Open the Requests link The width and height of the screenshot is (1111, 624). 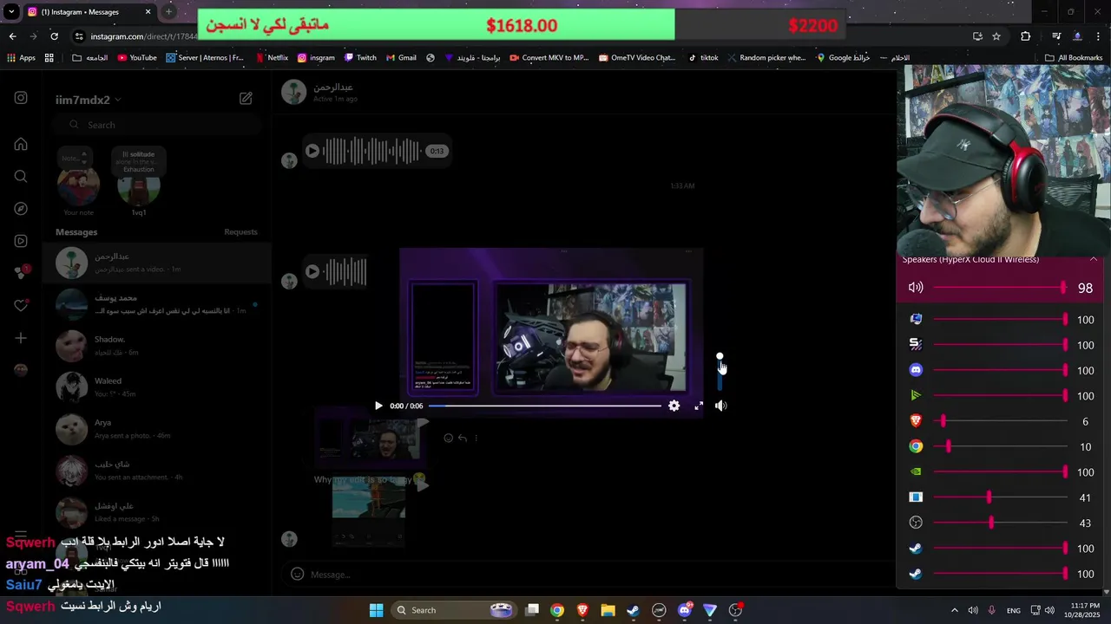(x=240, y=232)
